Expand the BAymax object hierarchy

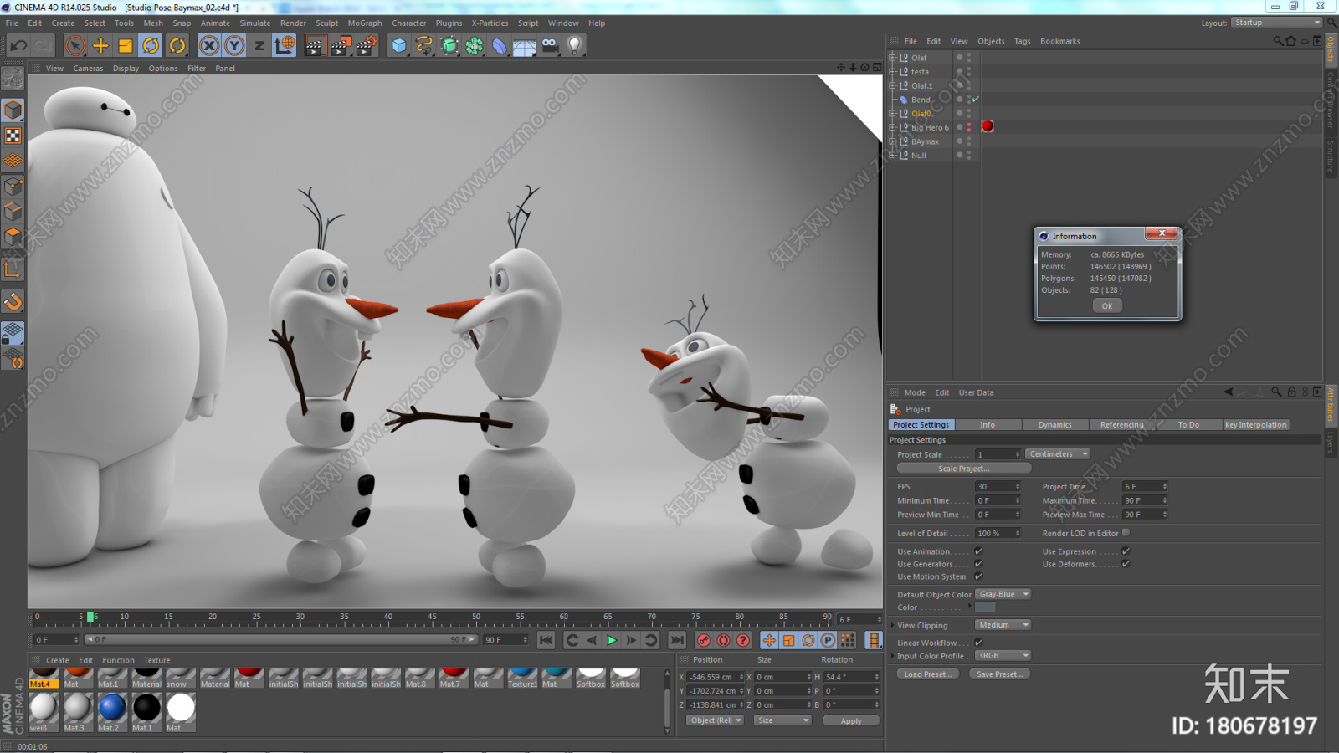[892, 141]
